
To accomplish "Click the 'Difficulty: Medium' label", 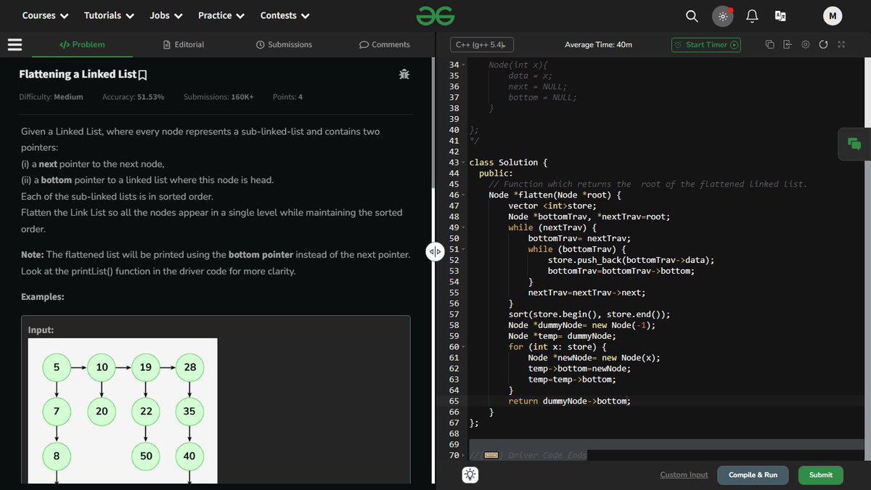I will click(51, 97).
